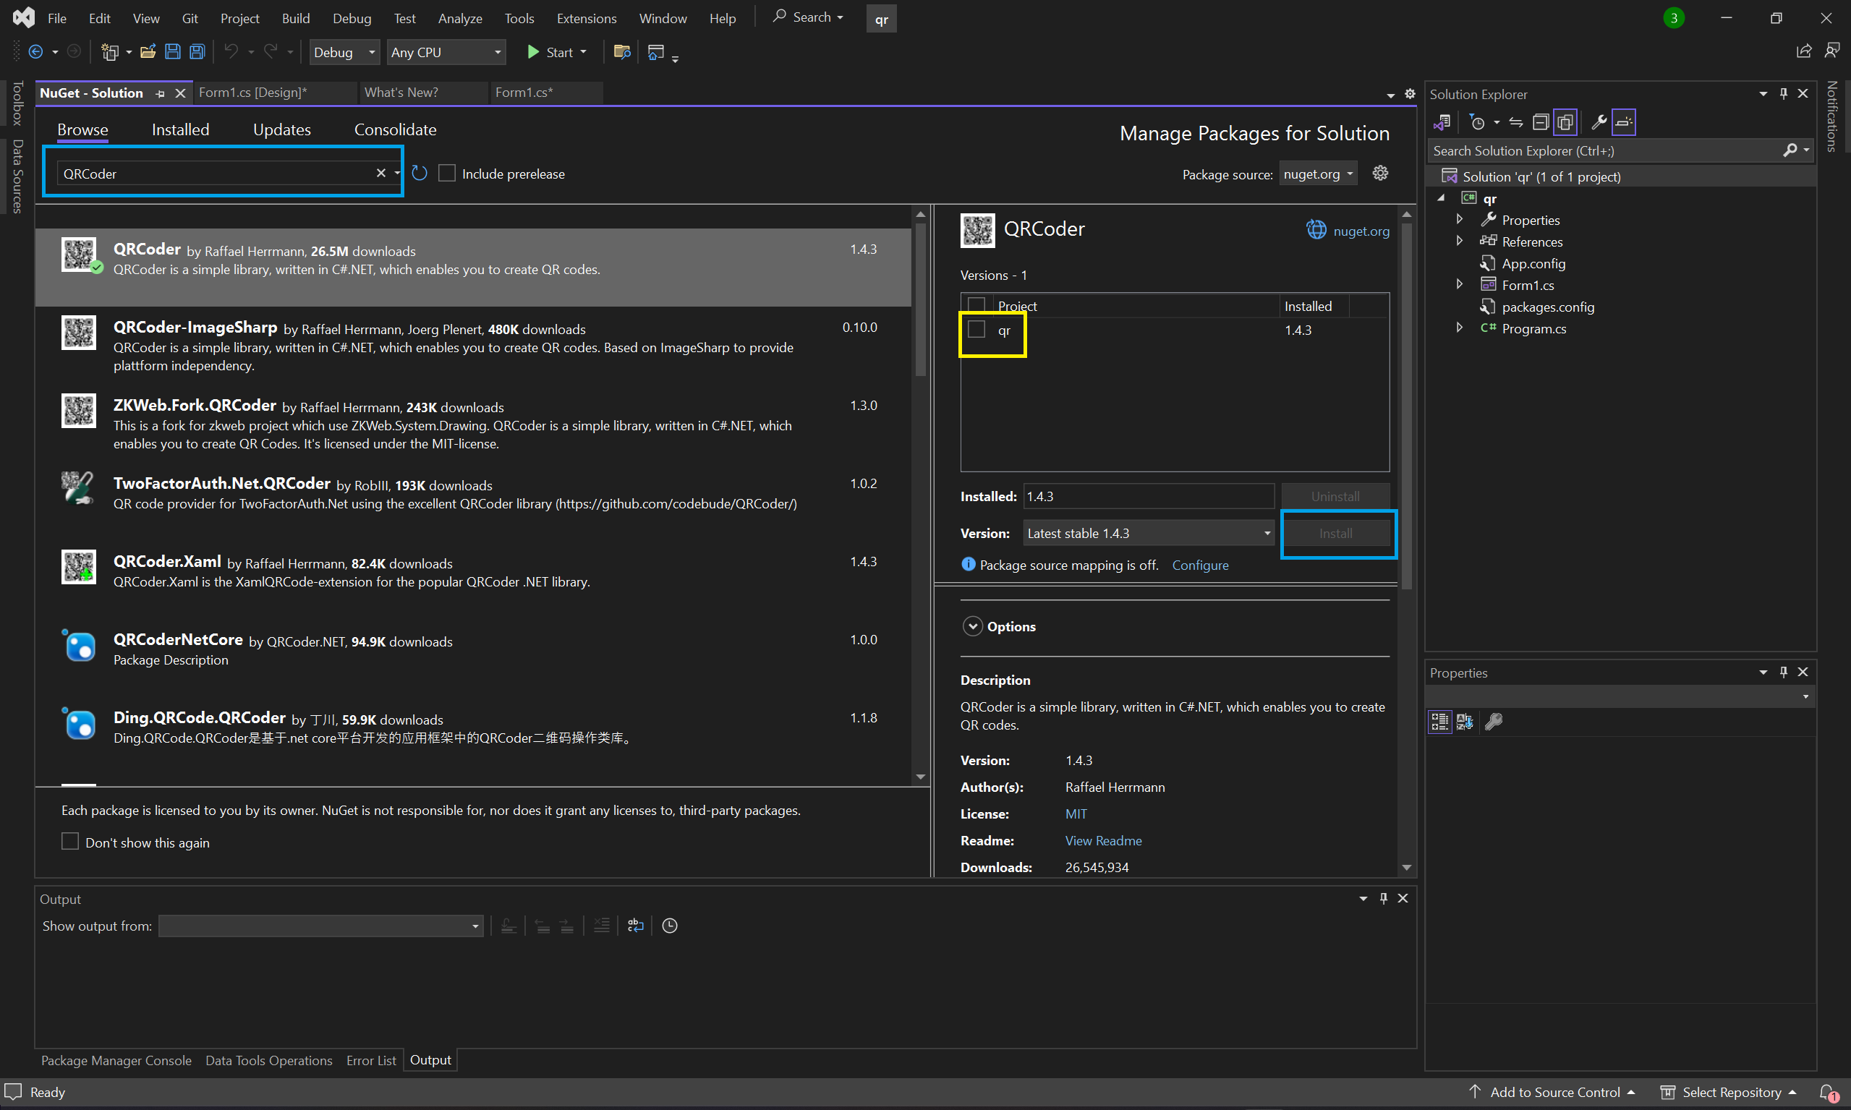1851x1110 pixels.
Task: Click the Categorized icon in Properties panel
Action: pos(1439,721)
